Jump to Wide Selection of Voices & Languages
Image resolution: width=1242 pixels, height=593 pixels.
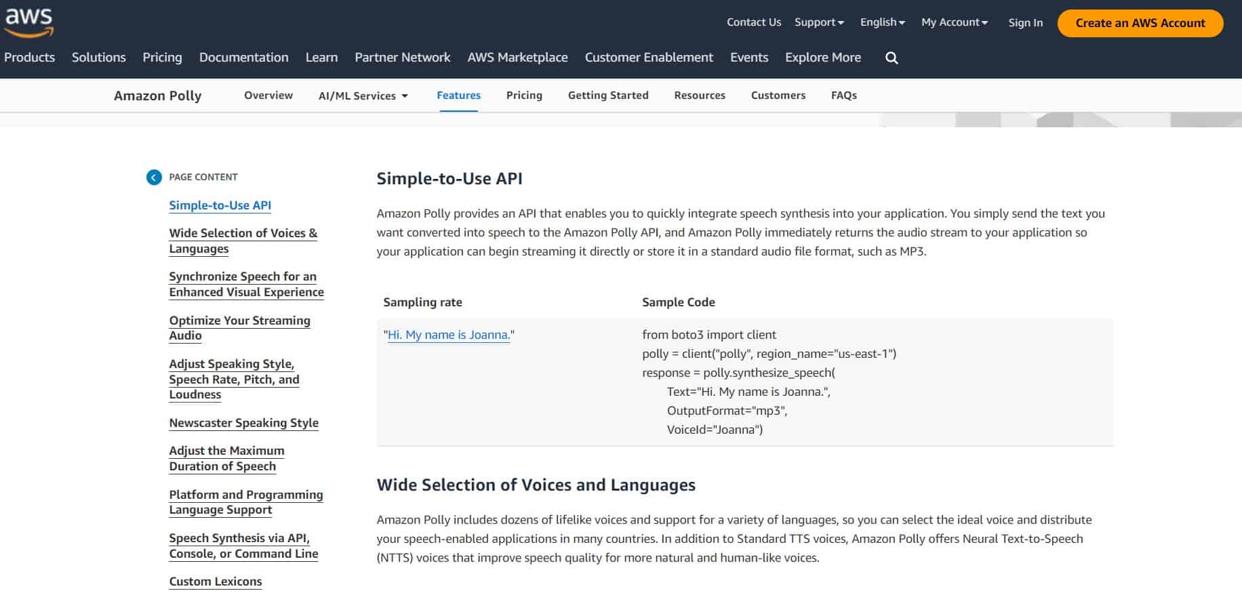point(243,241)
